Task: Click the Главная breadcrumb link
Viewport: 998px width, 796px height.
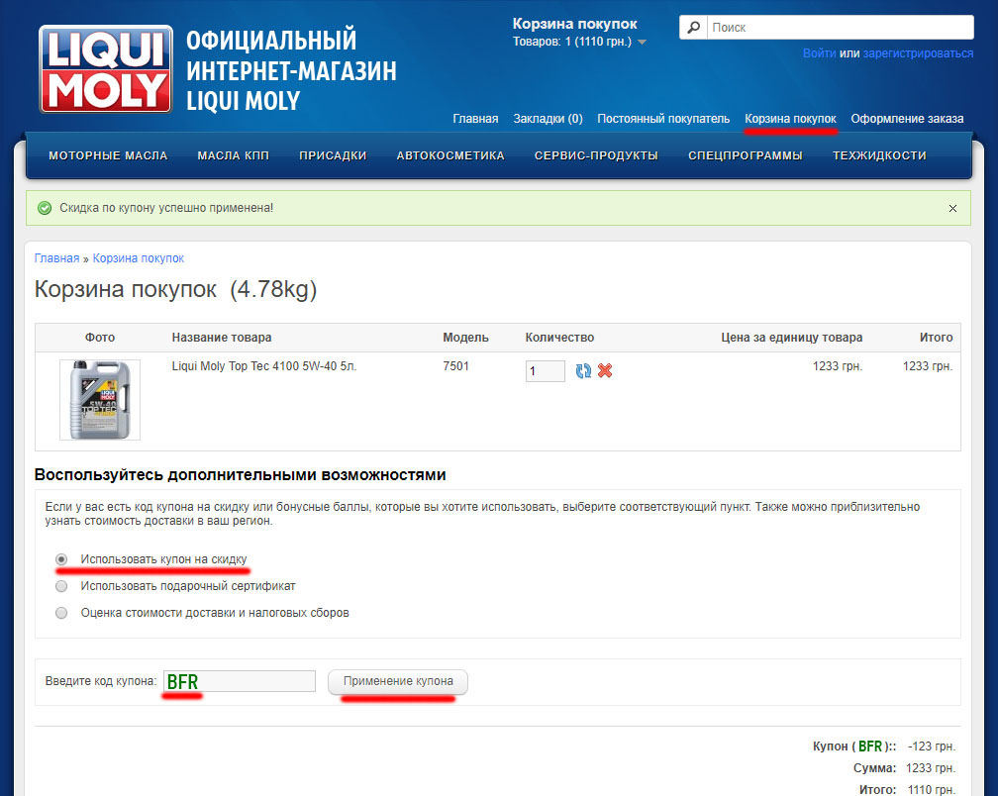Action: point(56,258)
